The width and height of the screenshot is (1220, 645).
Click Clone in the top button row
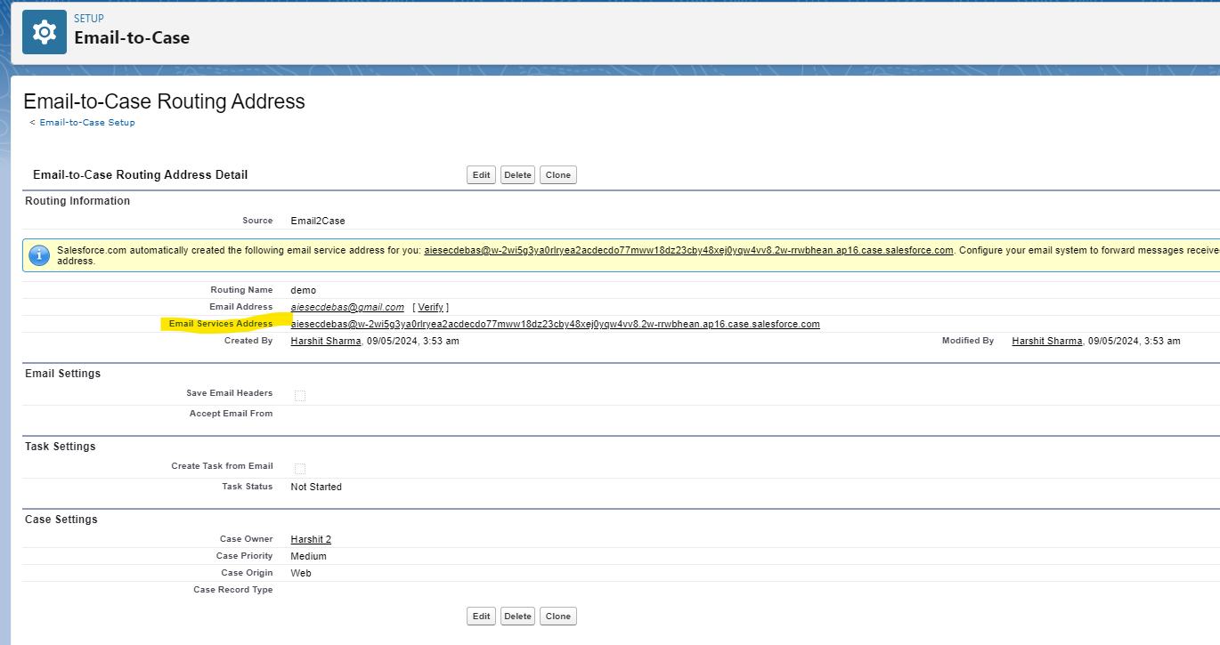tap(557, 174)
